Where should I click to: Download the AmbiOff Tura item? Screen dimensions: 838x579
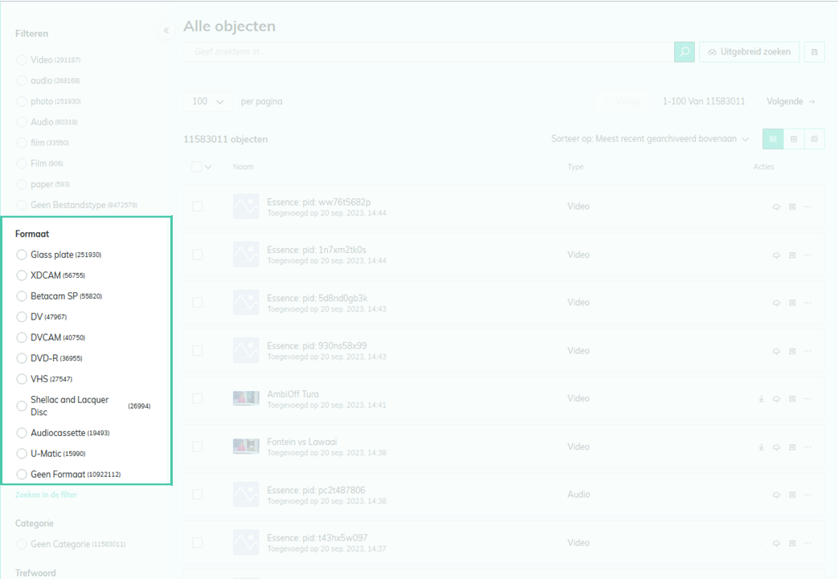761,399
